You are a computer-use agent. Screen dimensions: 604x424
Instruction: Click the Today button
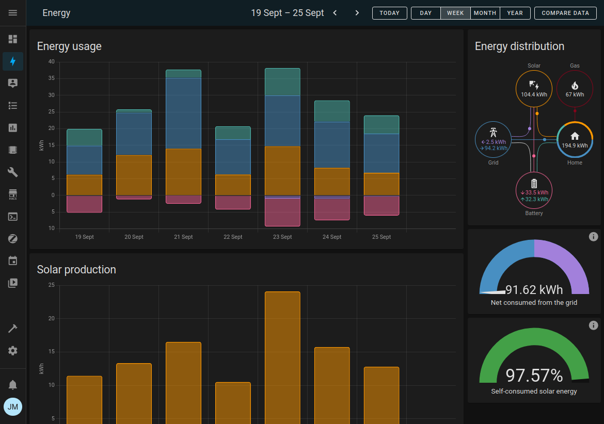pyautogui.click(x=390, y=13)
